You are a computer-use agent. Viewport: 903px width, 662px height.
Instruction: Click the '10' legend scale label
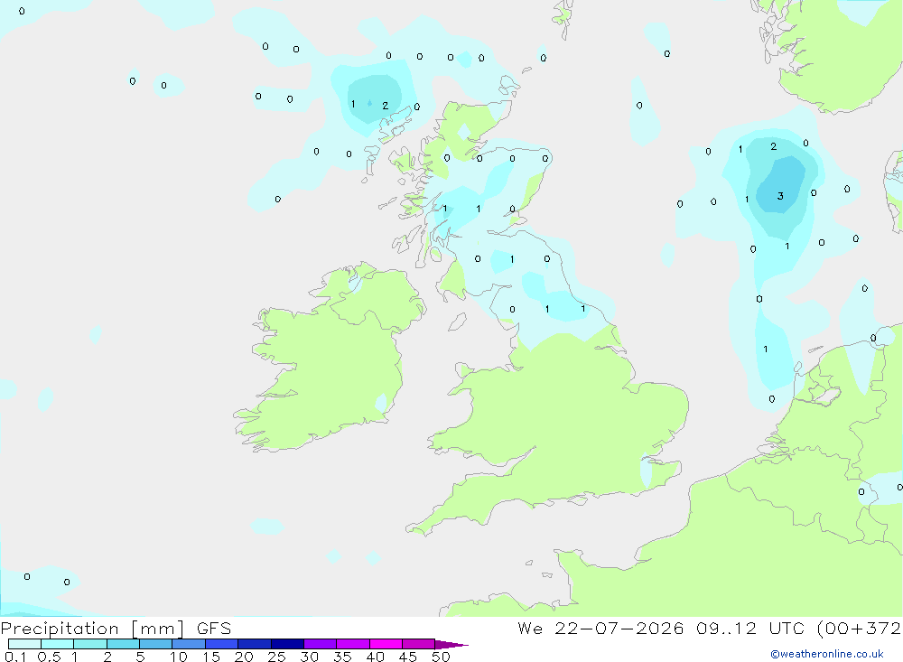point(179,657)
